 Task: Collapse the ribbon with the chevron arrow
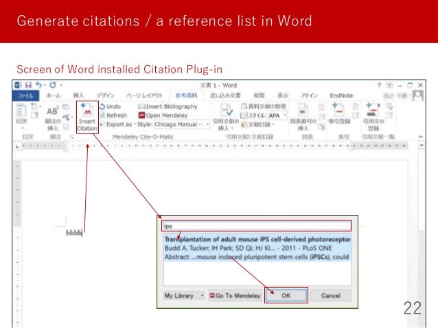pyautogui.click(x=421, y=137)
